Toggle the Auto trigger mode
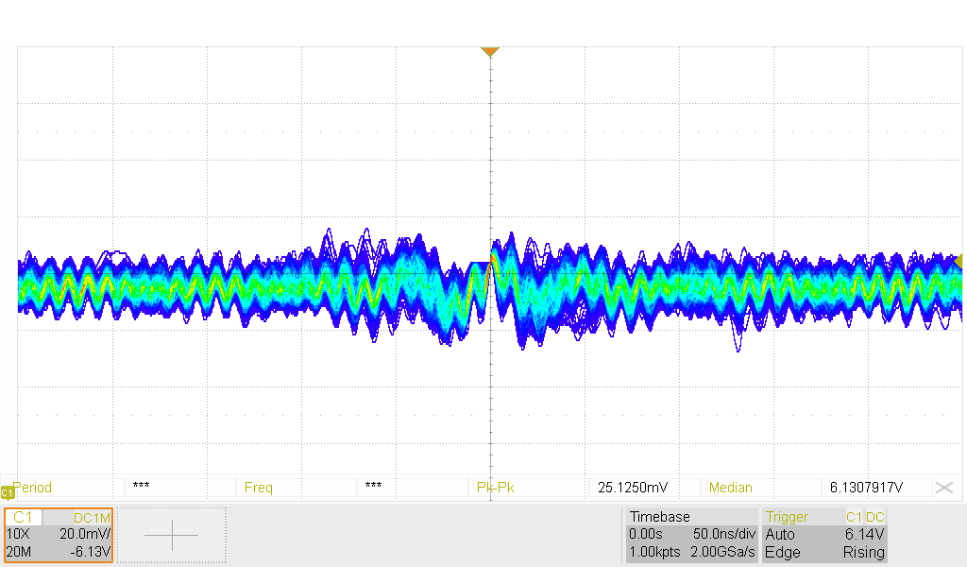 click(780, 534)
